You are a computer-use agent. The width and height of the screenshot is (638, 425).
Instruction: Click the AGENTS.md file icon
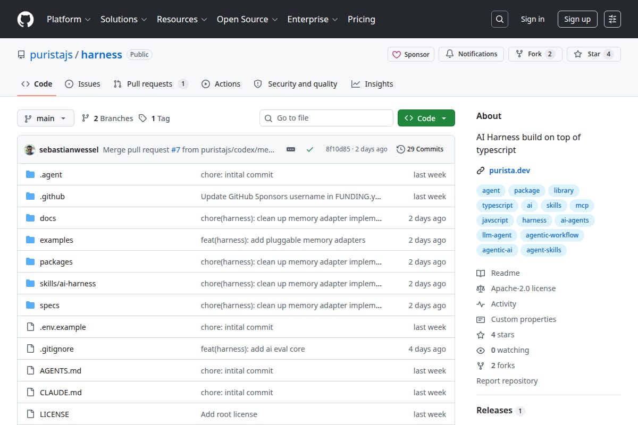pos(30,371)
